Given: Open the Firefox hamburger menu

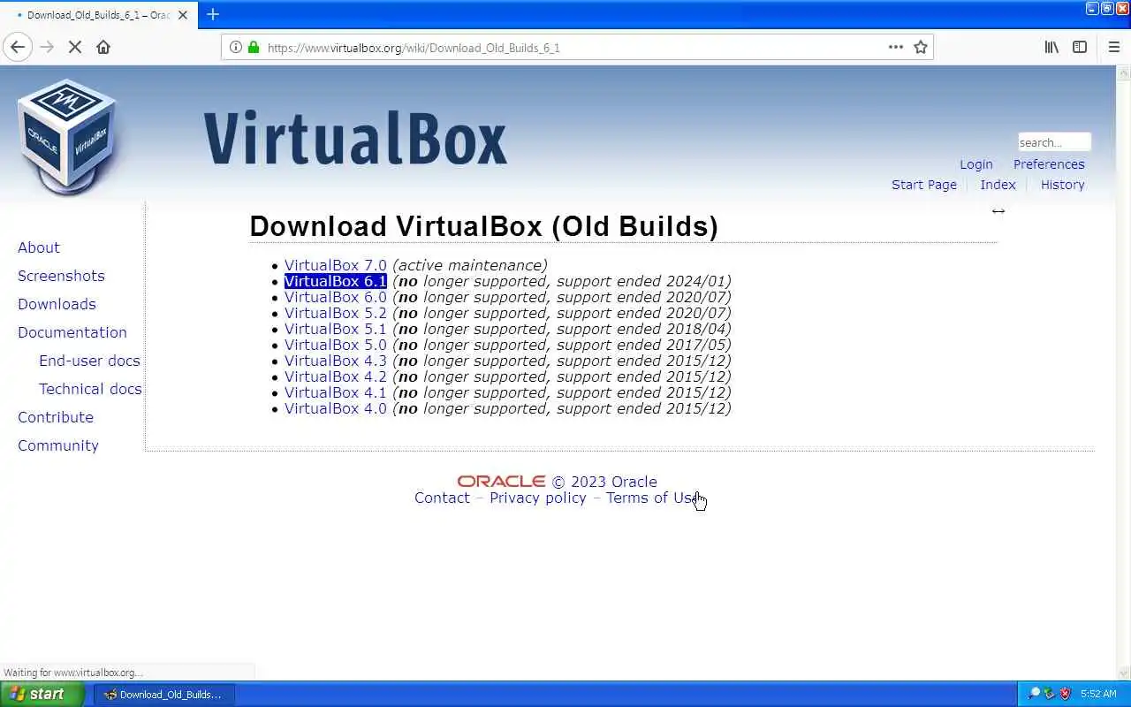Looking at the screenshot, I should (x=1113, y=47).
